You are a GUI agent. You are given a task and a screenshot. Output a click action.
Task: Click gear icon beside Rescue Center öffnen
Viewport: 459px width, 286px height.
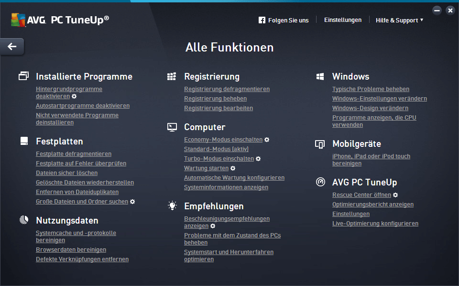click(395, 195)
